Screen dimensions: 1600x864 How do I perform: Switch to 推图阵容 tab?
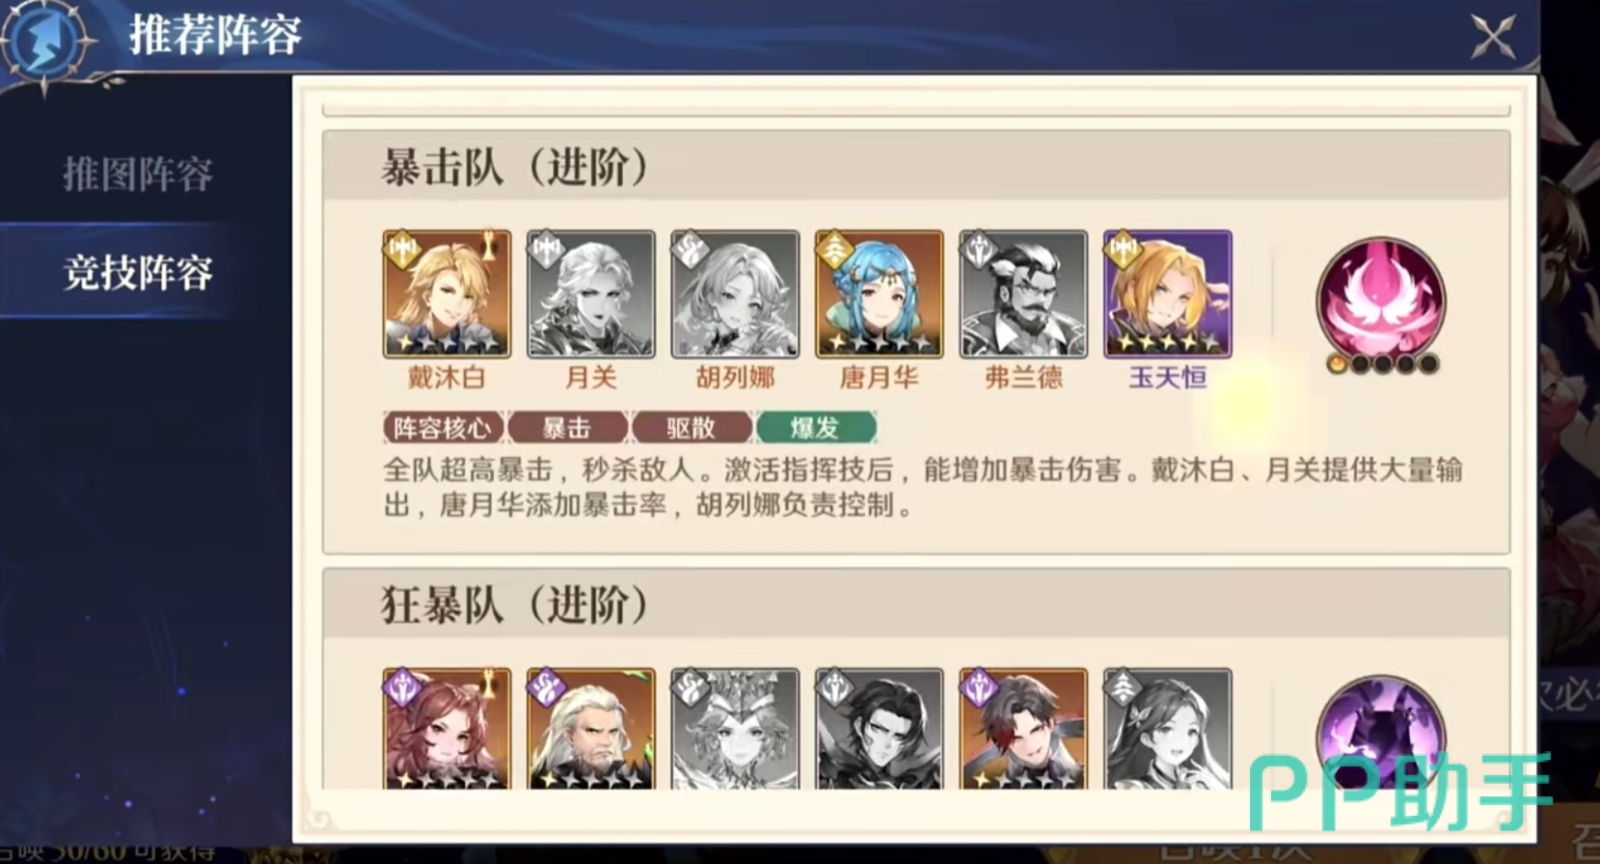click(x=138, y=175)
